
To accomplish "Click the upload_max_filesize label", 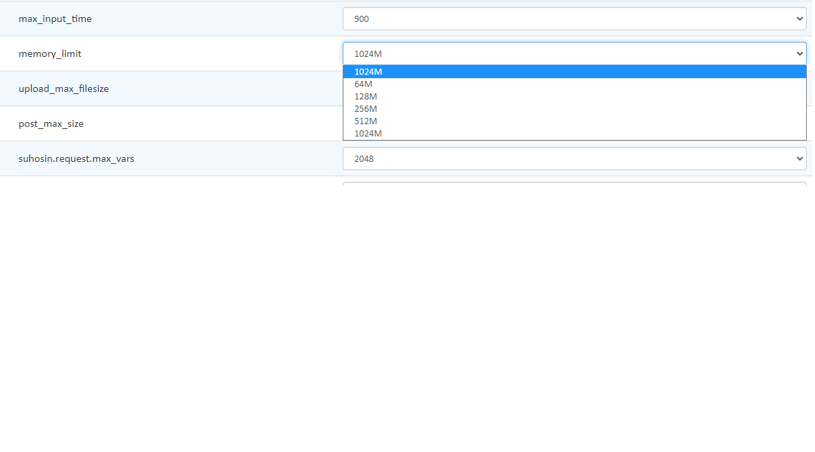I will (64, 89).
